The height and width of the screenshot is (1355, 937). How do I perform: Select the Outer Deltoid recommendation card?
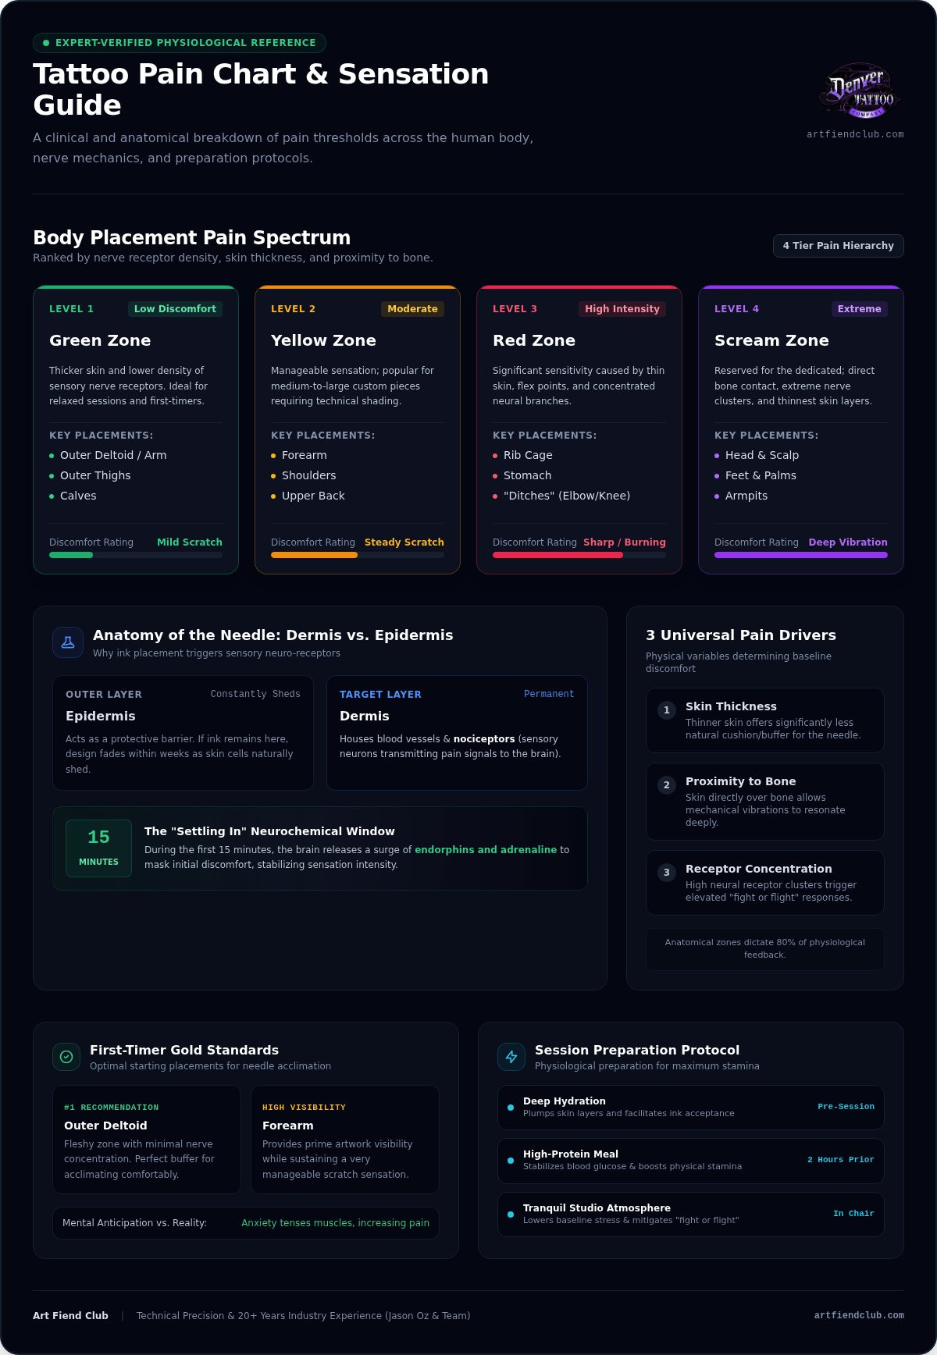pos(147,1140)
